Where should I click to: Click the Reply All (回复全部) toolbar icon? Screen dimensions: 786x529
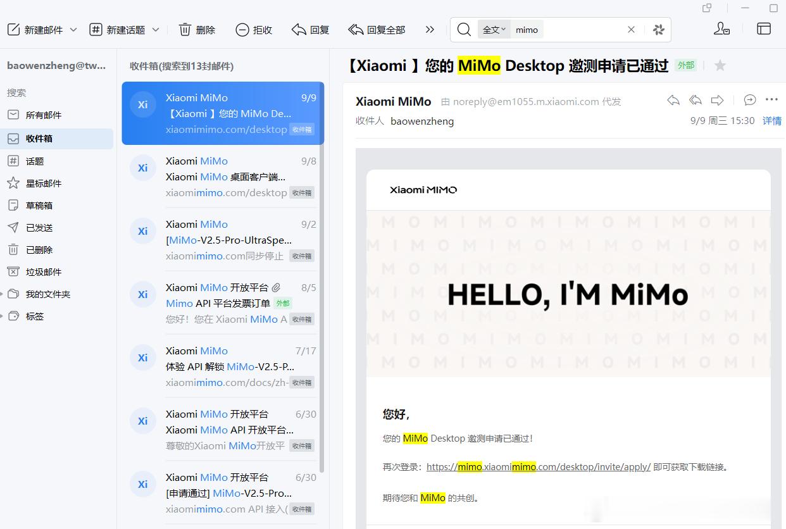coord(356,30)
